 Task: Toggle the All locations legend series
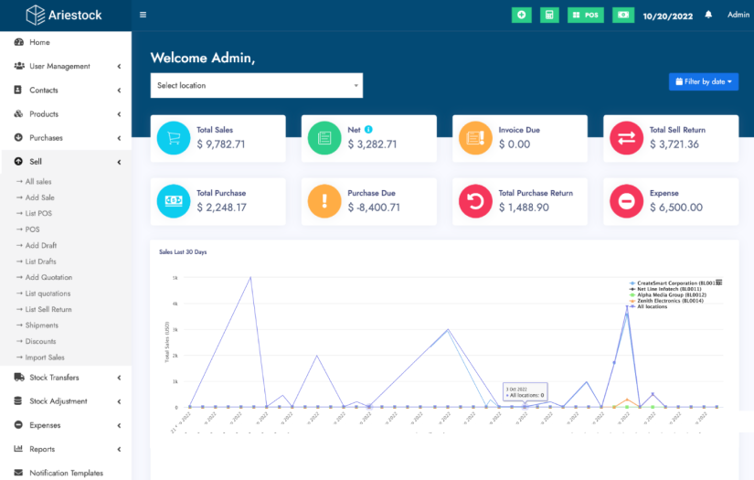652,306
